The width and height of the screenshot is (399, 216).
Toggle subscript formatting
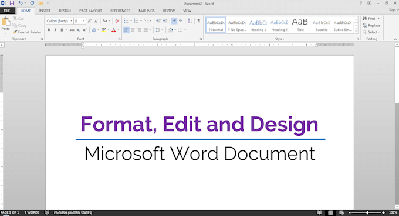point(79,30)
